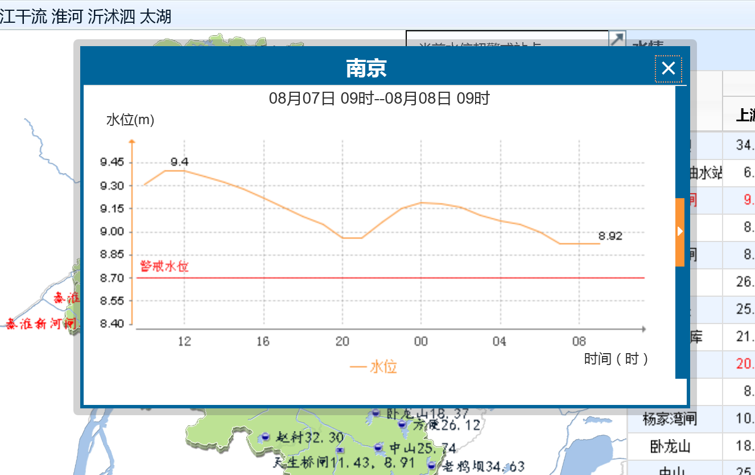755x475 pixels.
Task: Click the 00 hour tick label
Action: tap(421, 342)
